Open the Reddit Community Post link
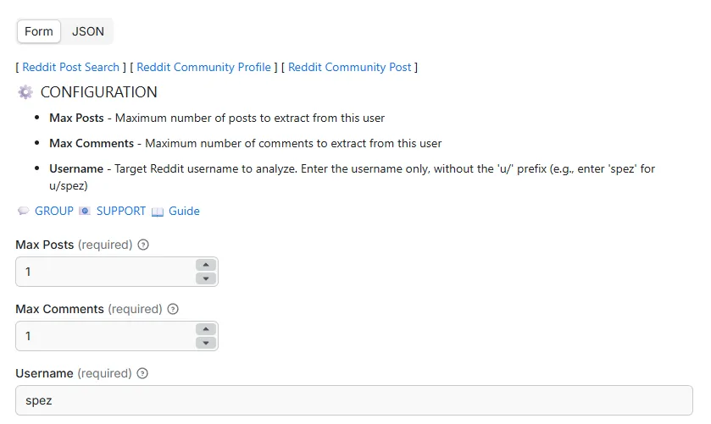711x424 pixels. [x=350, y=67]
